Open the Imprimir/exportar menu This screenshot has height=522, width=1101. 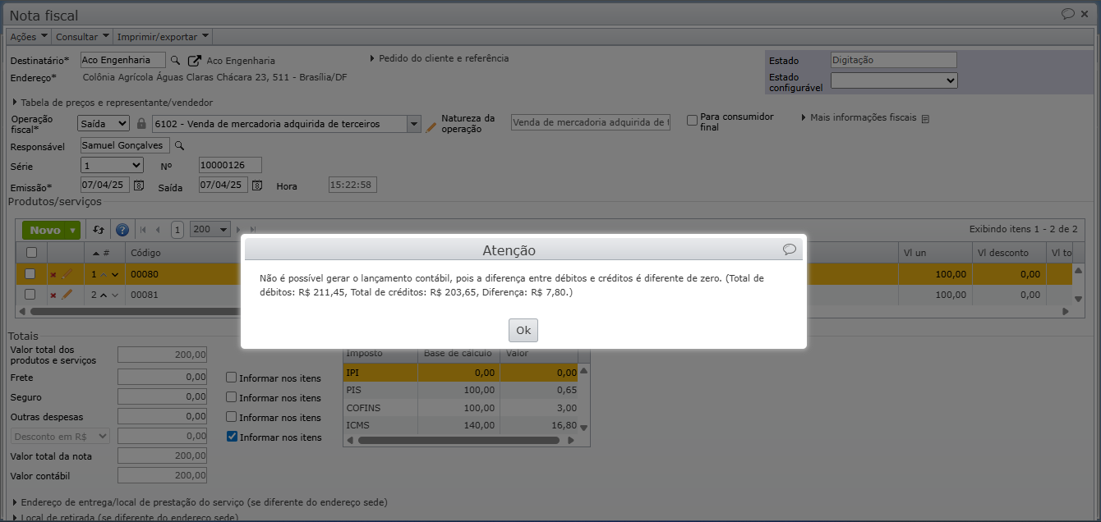pos(163,37)
